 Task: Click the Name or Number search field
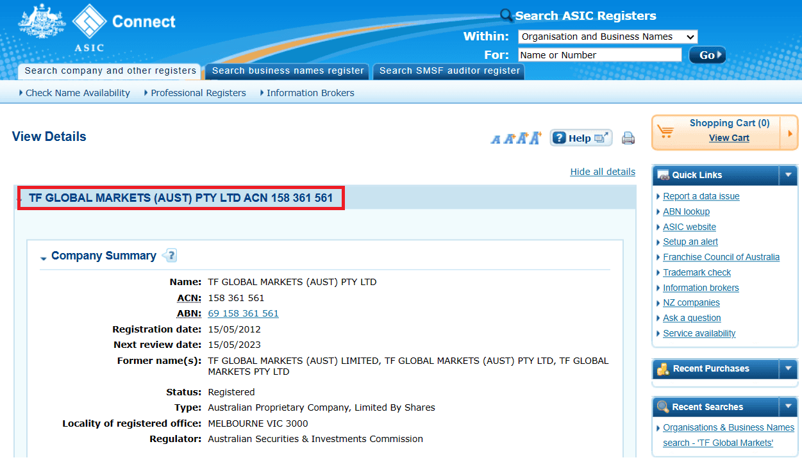point(600,55)
